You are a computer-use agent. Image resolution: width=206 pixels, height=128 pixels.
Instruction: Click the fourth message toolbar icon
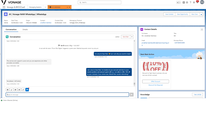click(19, 90)
